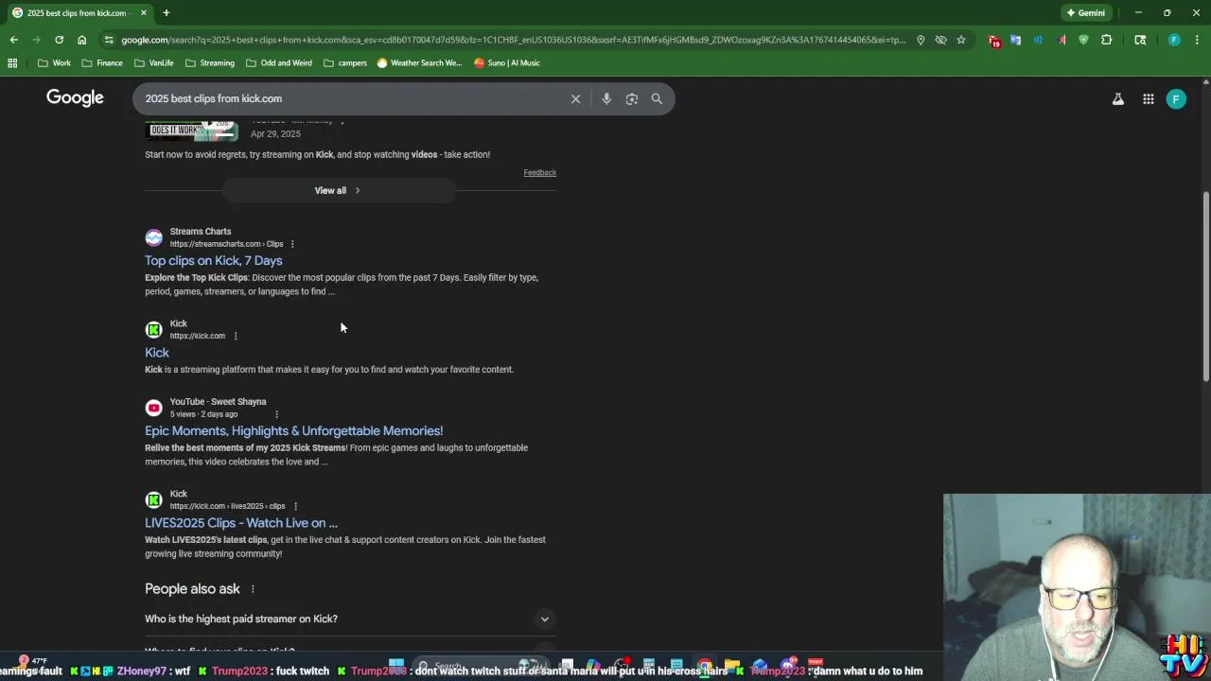
Task: Open the Streaming bookmark folder
Action: [210, 62]
